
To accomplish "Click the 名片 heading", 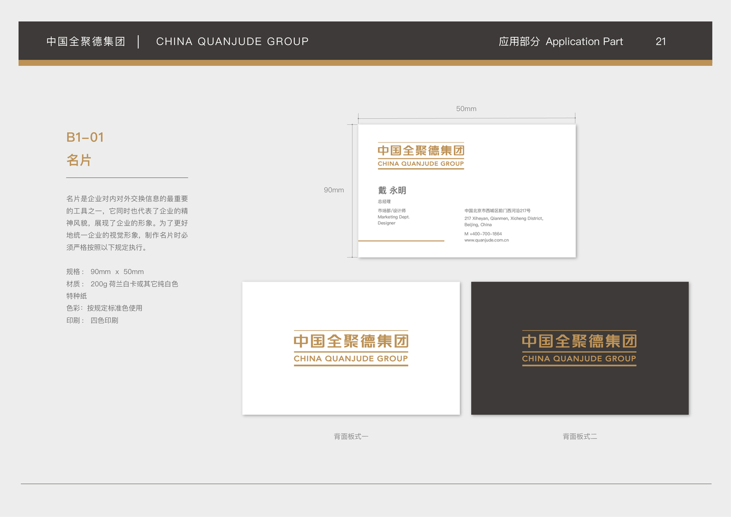I will tap(79, 160).
